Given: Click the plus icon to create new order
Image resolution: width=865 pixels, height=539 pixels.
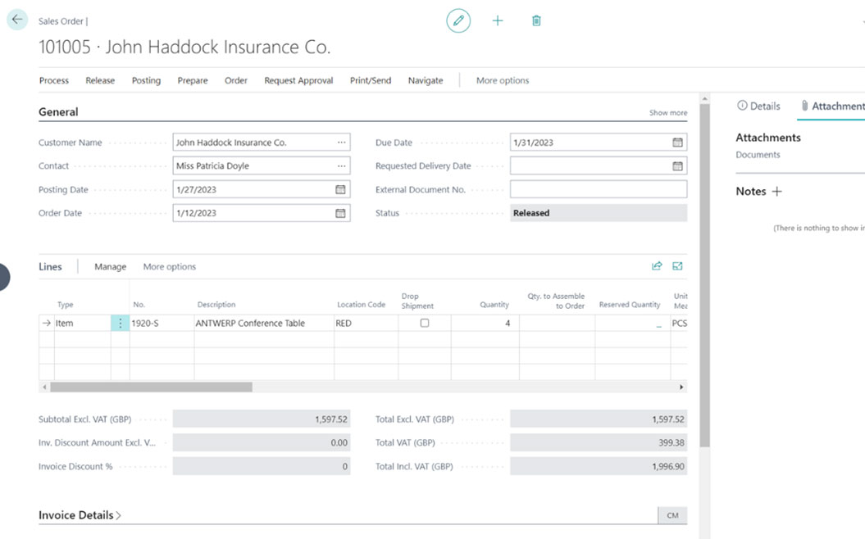Looking at the screenshot, I should click(498, 20).
